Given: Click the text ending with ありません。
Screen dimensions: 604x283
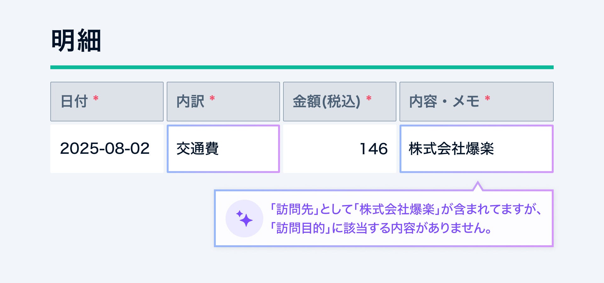Looking at the screenshot, I should (459, 228).
